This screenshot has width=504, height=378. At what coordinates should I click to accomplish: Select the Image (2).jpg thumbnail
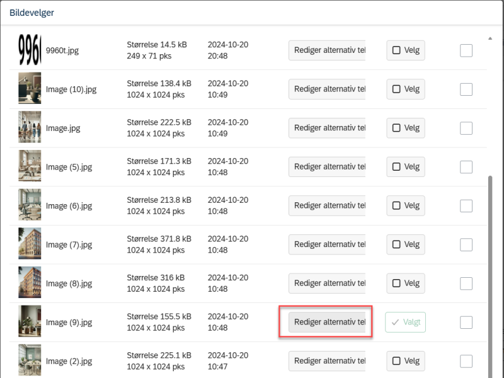30,360
